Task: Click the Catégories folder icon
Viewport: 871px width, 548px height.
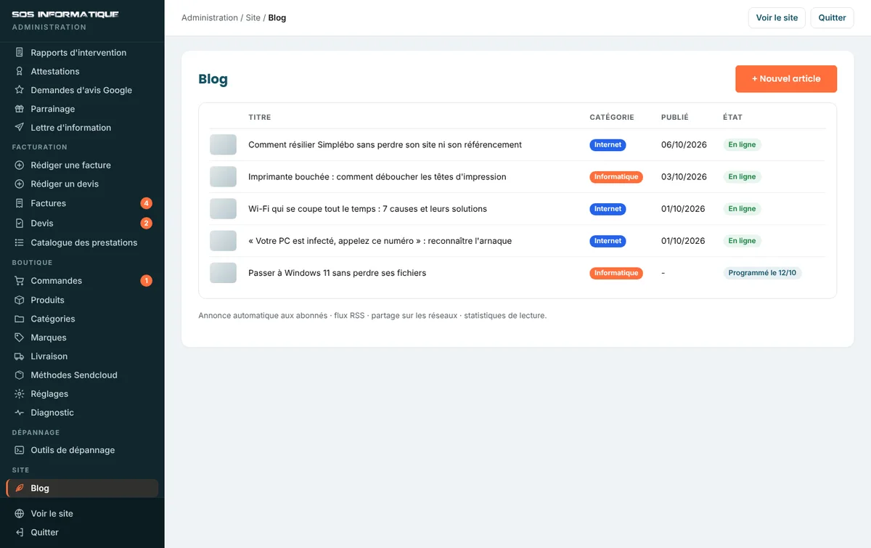Action: [20, 319]
